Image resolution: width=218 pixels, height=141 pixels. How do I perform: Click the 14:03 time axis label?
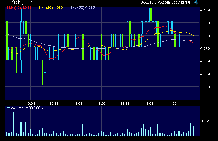point(149,104)
